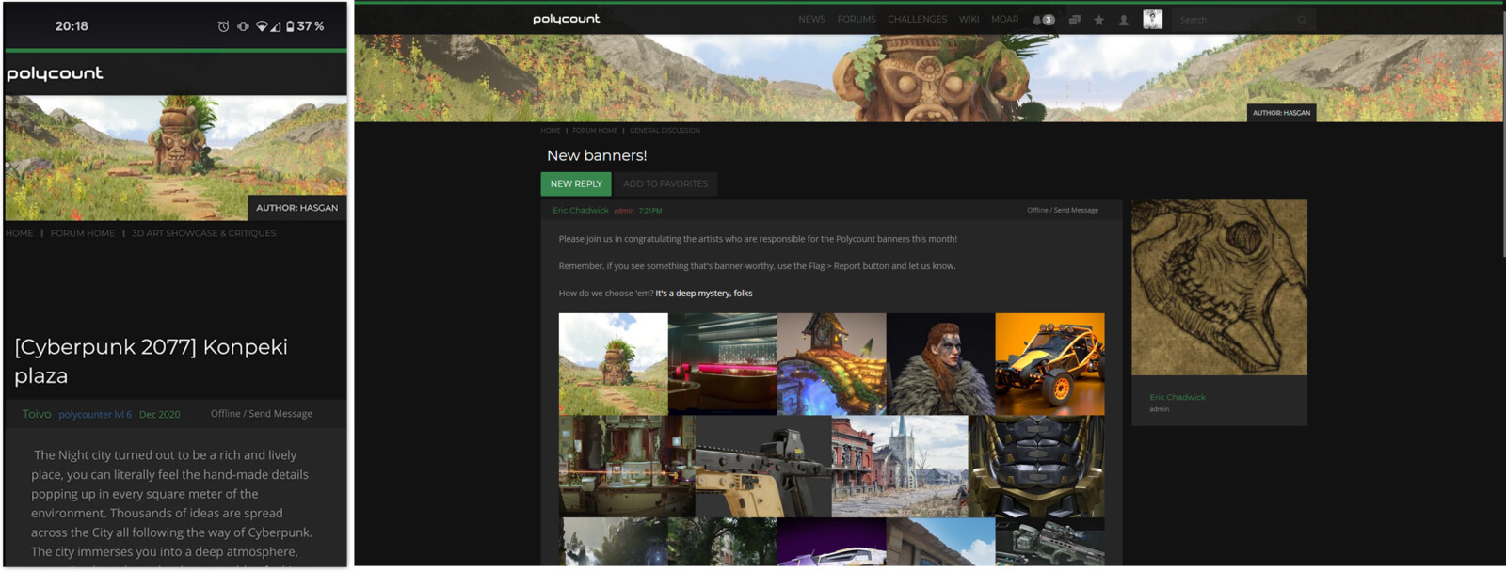Open the WIKI menu item
Screen dimensions: 1506x572
coord(969,20)
